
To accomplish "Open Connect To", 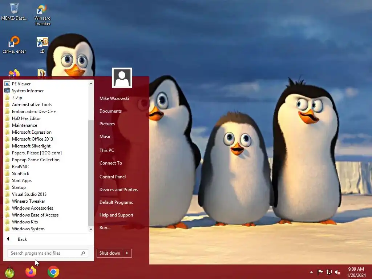I will click(110, 163).
